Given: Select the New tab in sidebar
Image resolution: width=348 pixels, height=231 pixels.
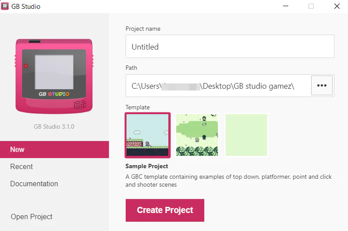Looking at the screenshot, I should (x=54, y=149).
